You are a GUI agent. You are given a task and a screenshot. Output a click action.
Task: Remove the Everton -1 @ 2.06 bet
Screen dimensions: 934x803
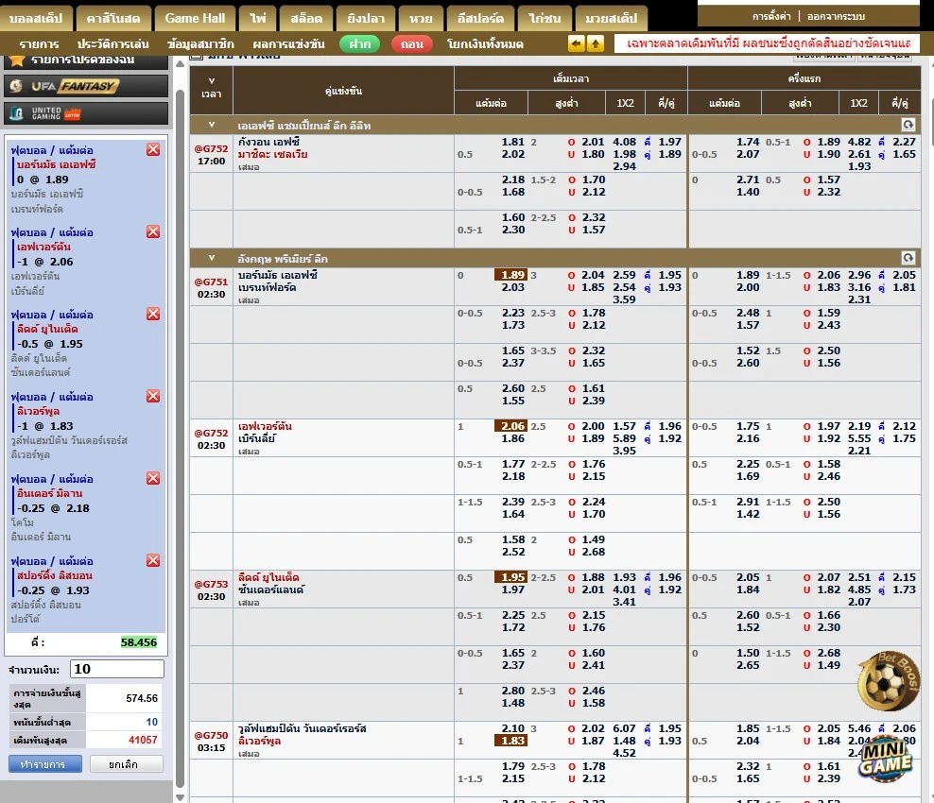pyautogui.click(x=153, y=231)
